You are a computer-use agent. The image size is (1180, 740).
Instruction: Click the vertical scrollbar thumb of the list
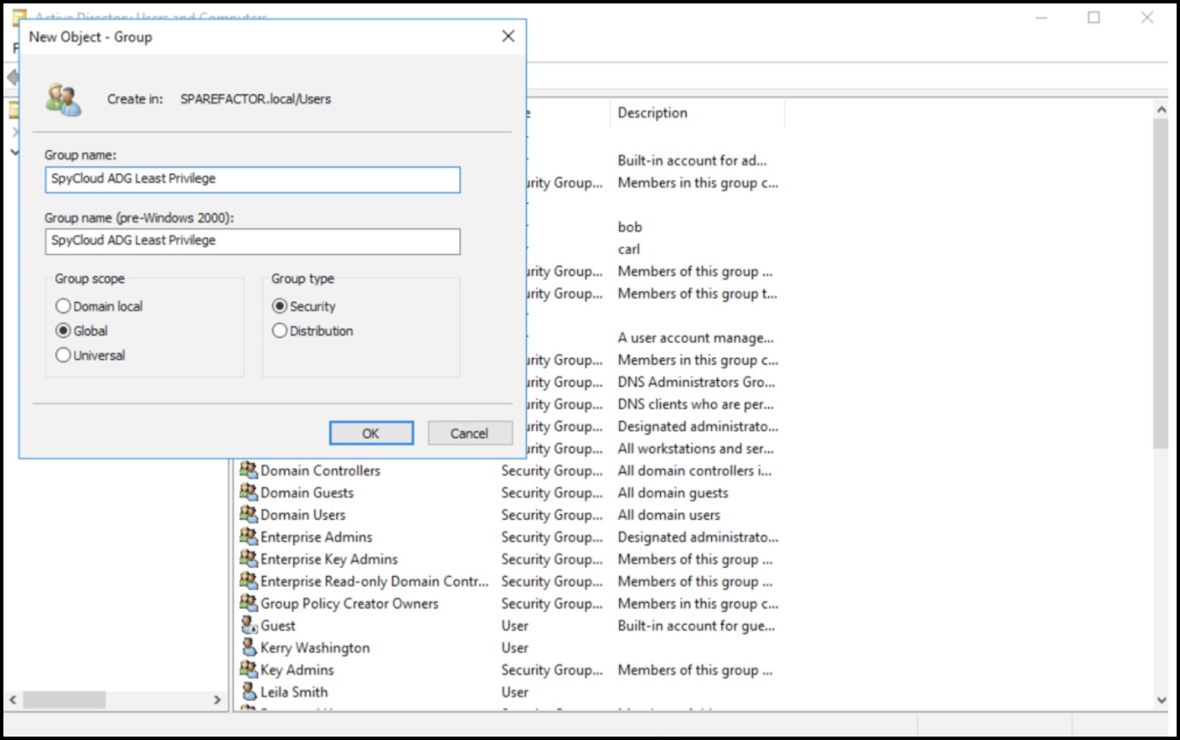pos(1160,283)
